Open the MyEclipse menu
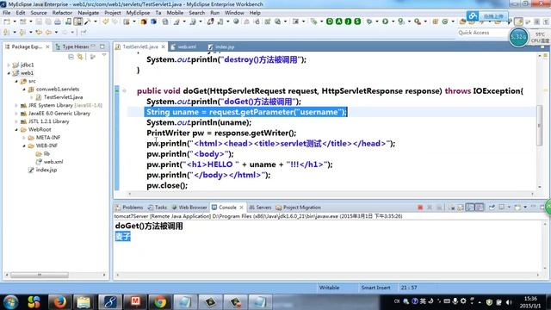 click(x=138, y=13)
